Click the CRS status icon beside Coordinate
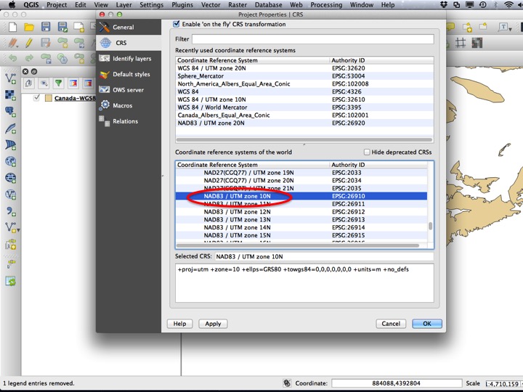The height and width of the screenshot is (392, 523). tap(287, 383)
